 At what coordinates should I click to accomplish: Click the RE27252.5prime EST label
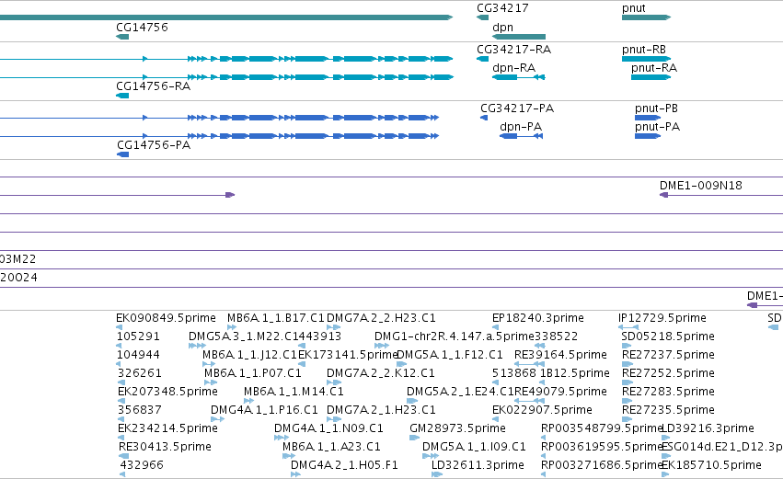[668, 373]
